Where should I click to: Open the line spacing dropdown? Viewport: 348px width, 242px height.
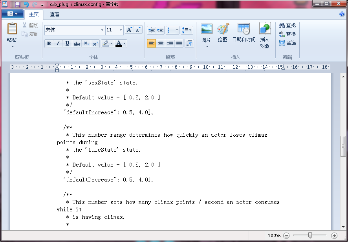[187, 30]
